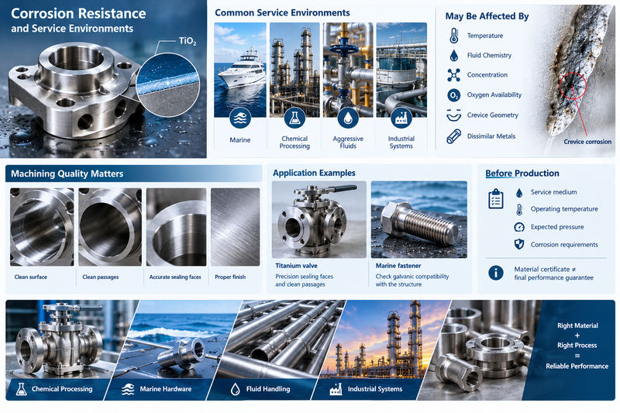620x413 pixels.
Task: Click the sunset refinery photo
Action: 384,340
